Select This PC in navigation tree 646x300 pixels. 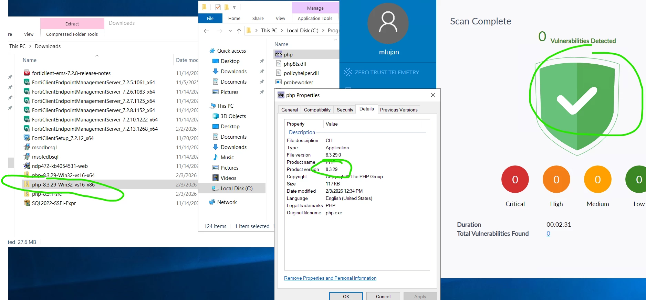pos(225,106)
